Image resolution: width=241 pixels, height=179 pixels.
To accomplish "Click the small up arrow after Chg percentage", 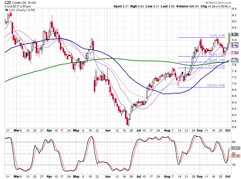I will coord(230,7).
